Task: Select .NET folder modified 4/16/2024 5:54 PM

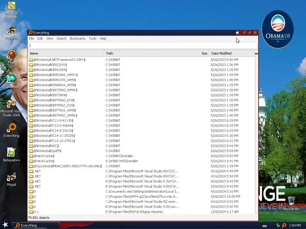Action: 141,176
